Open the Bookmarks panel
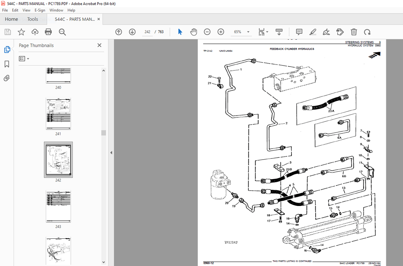 pos(7,64)
